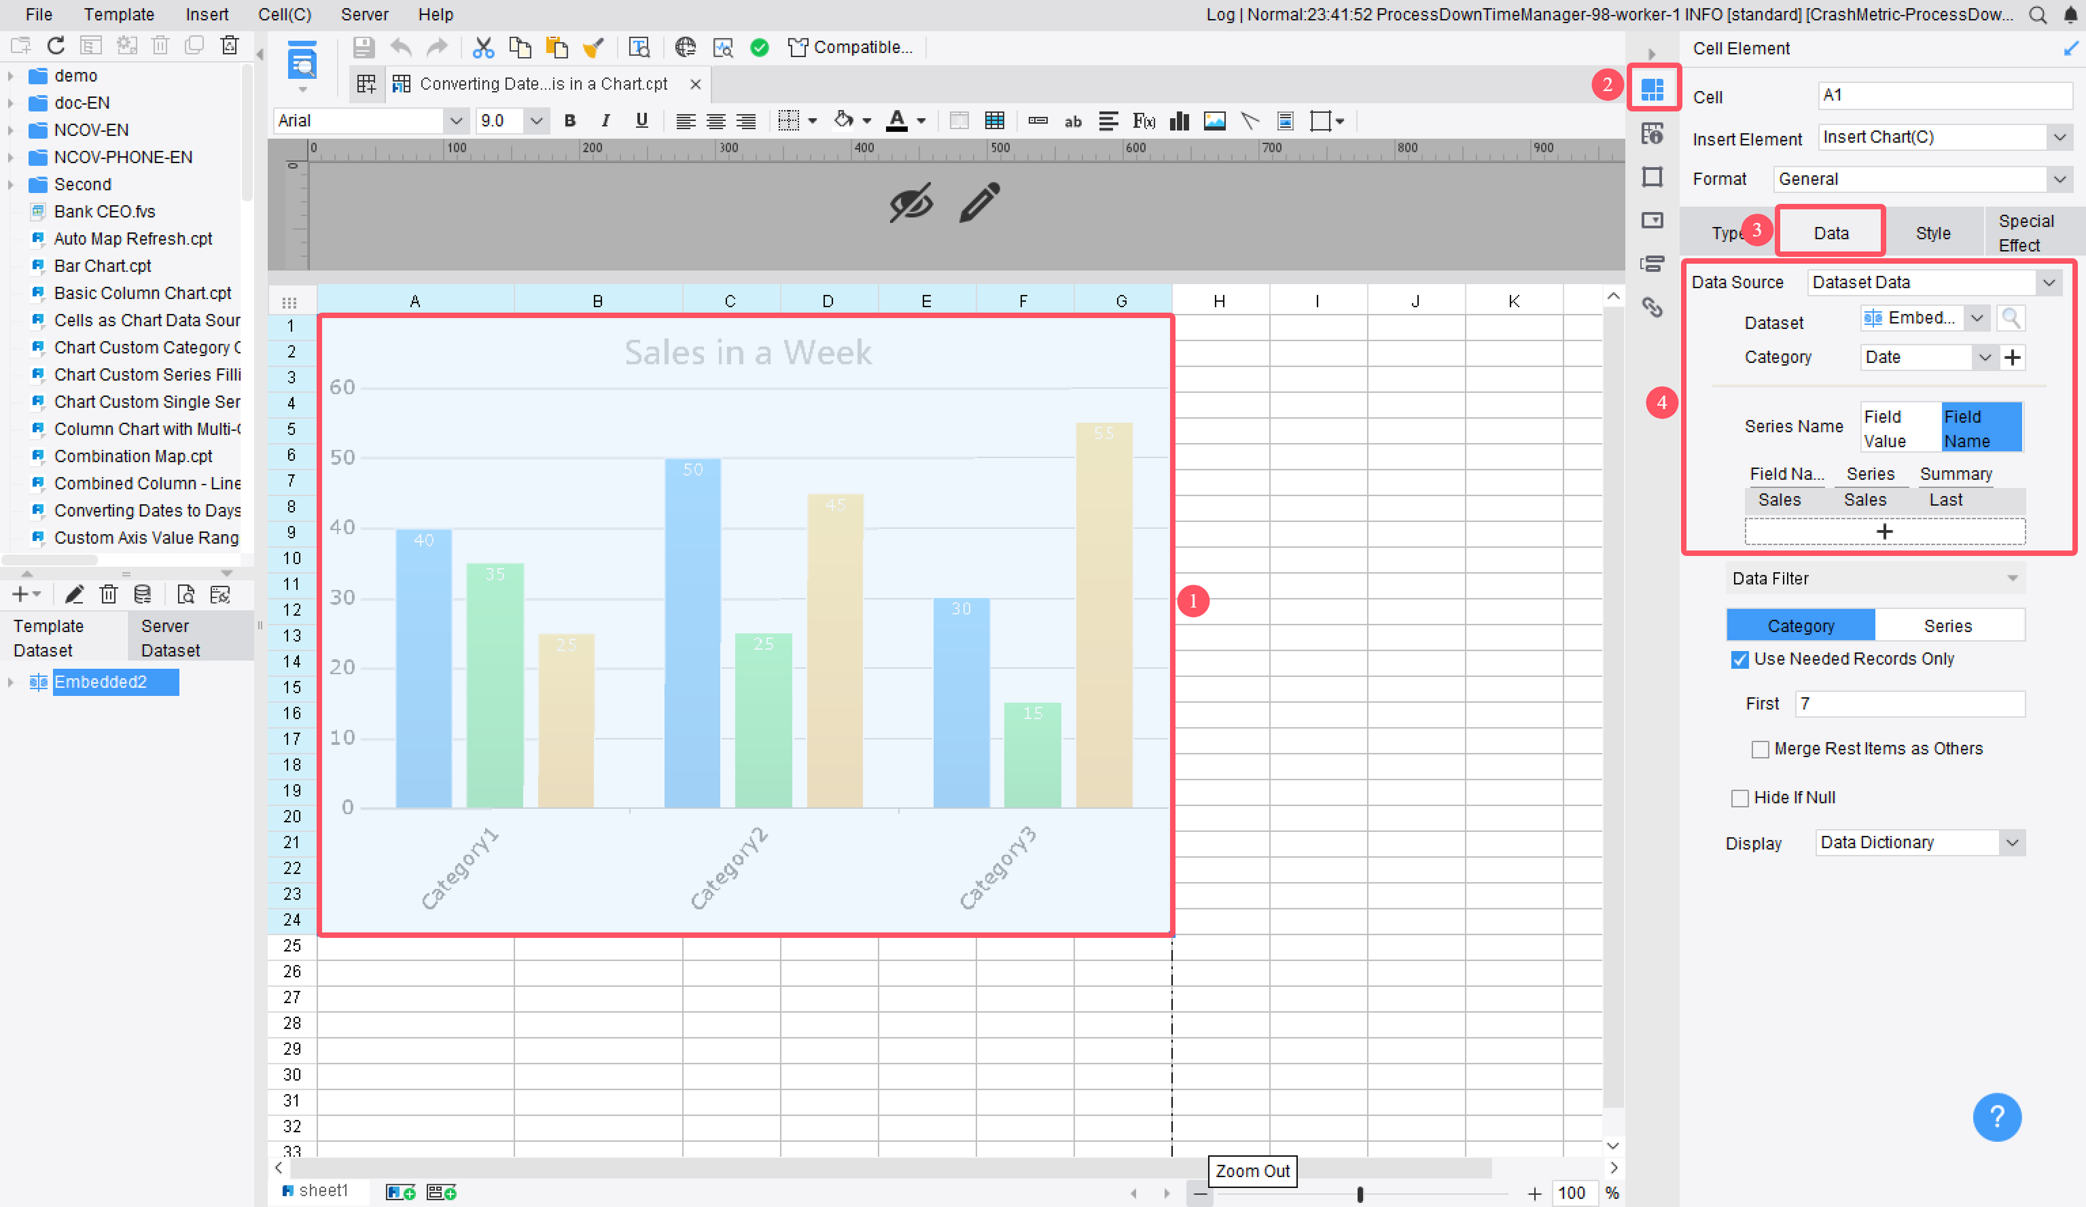
Task: Open the Server menu
Action: click(364, 14)
